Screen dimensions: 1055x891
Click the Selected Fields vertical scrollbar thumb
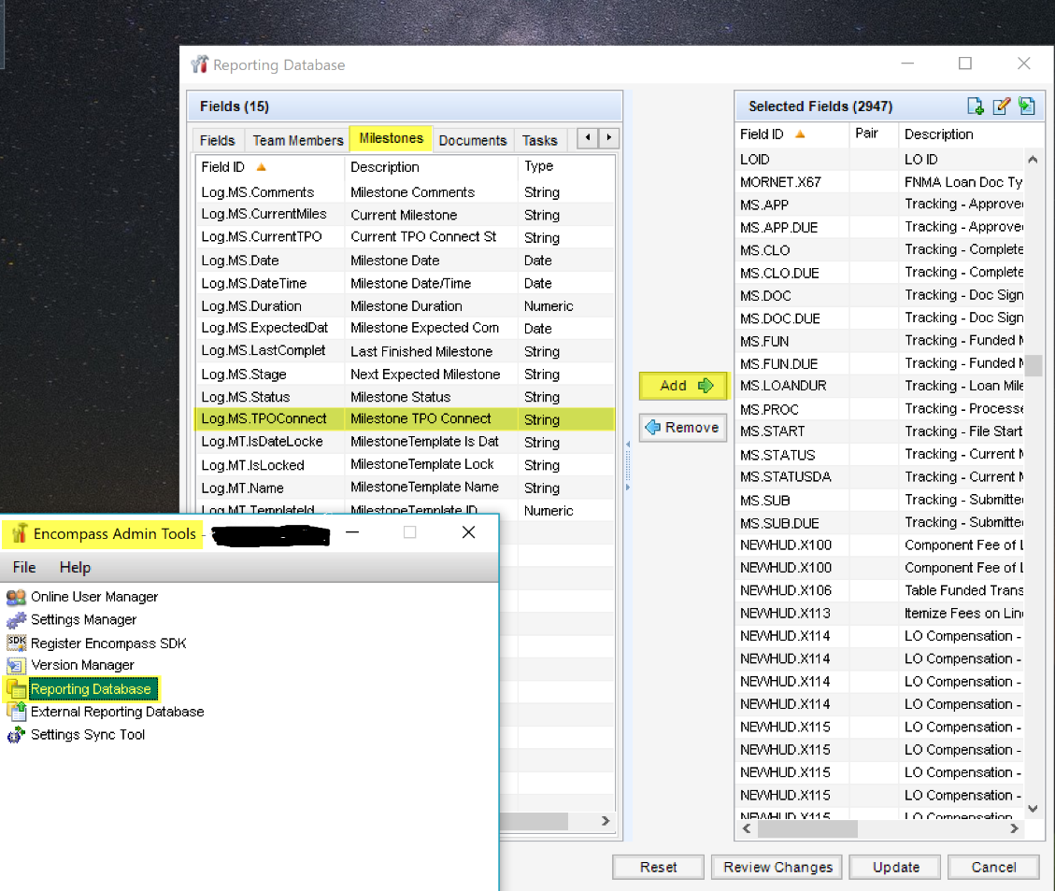1034,365
